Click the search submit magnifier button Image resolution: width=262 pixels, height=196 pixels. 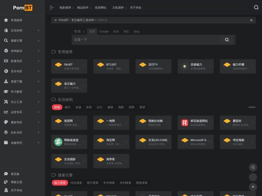(x=227, y=40)
